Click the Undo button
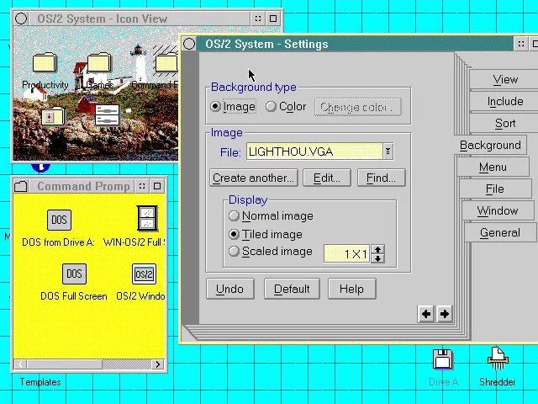This screenshot has width=538, height=404. [229, 289]
